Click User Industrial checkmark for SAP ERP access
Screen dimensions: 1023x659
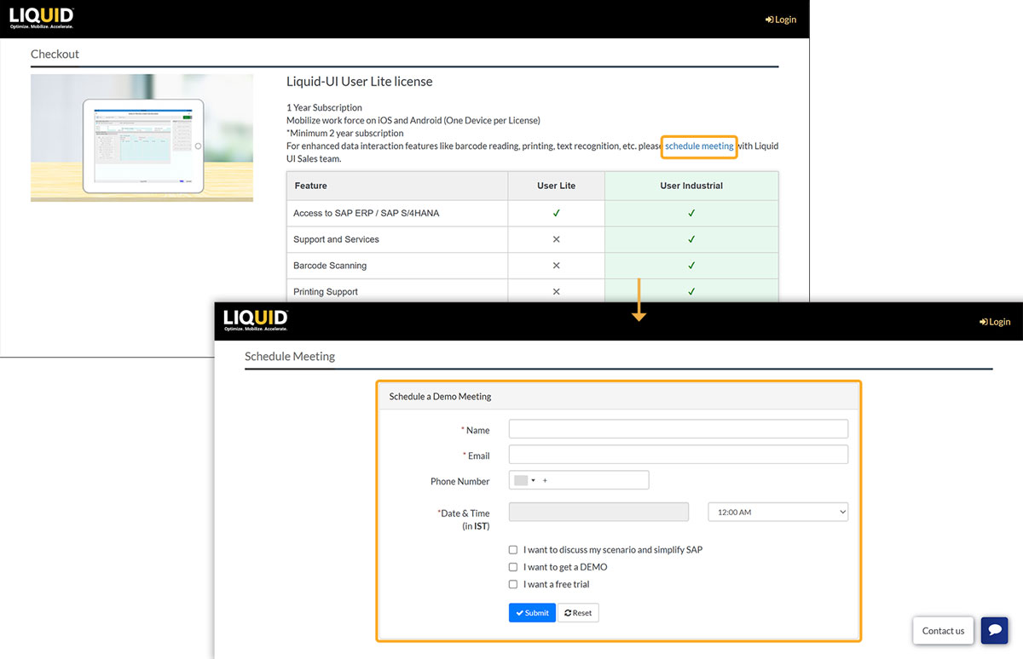click(x=691, y=213)
